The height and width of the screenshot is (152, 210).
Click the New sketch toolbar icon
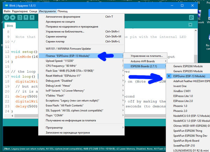20,18
